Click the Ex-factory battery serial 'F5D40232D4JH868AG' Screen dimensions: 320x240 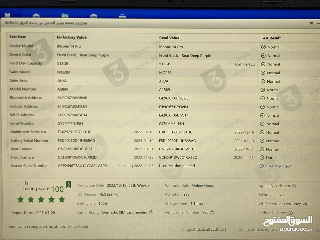(x=76, y=141)
